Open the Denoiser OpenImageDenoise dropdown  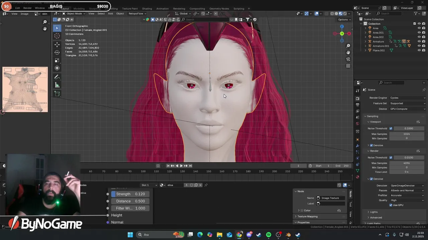[407, 186]
